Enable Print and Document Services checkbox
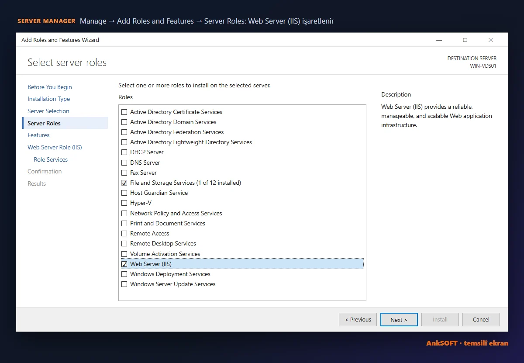The height and width of the screenshot is (363, 524). pos(124,224)
